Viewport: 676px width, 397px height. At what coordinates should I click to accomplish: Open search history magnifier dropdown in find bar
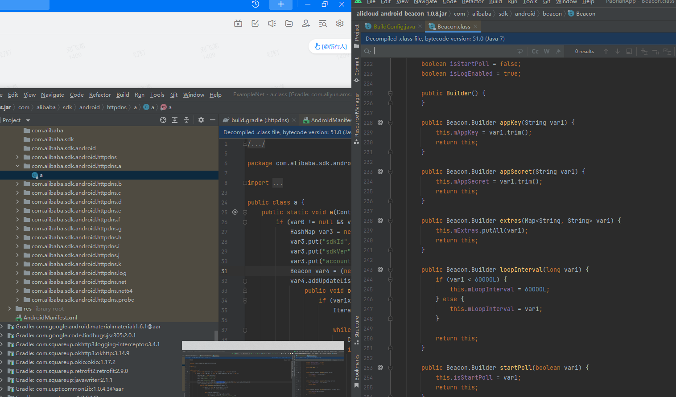click(x=368, y=51)
